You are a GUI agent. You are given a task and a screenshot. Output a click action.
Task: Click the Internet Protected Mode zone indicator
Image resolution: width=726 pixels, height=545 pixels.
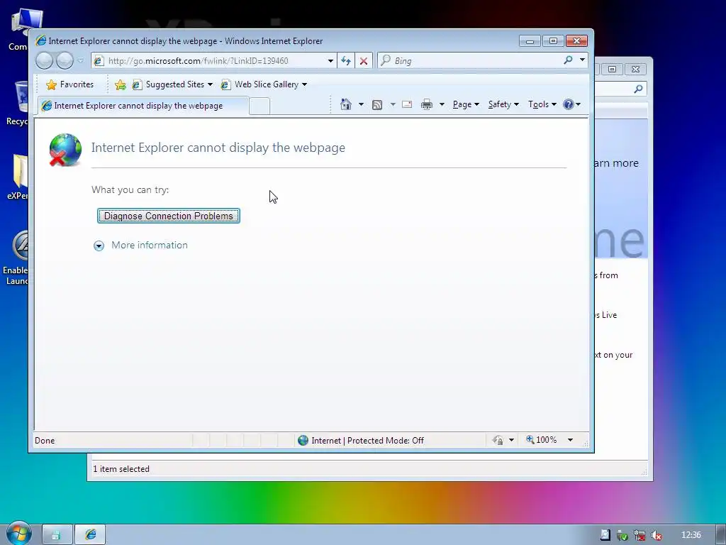[361, 440]
